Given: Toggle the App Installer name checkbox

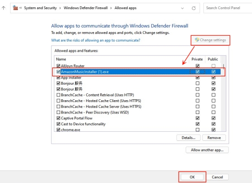Looking at the screenshot, I should (x=58, y=77).
